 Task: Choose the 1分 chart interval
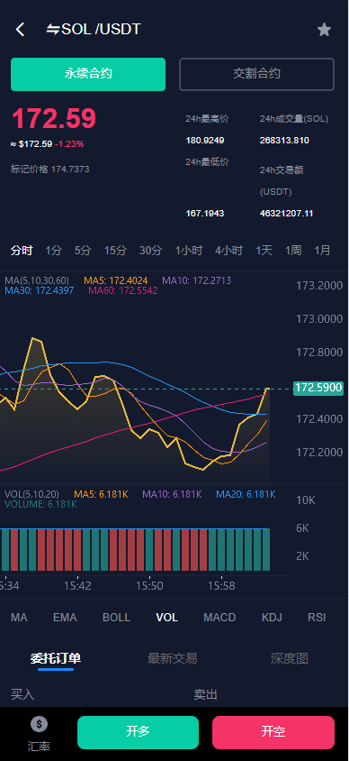[x=54, y=251]
